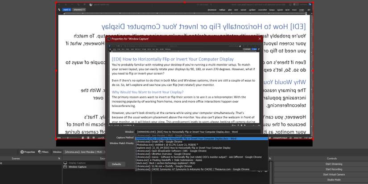
Task: Choose Open Broadcaster Software OBS Chrome entry
Action: (202, 151)
